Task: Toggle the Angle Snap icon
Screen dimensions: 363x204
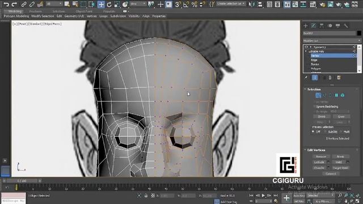Action: coord(186,4)
